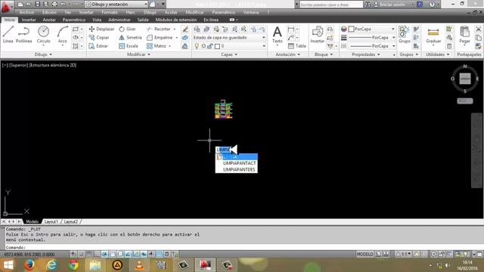Click the Tabla table tool
Viewport: 484px width, 272px height.
296,46
